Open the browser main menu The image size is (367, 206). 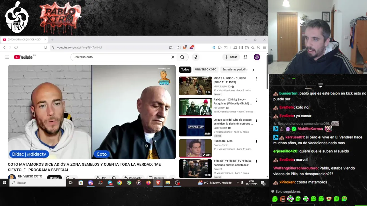pos(264,47)
